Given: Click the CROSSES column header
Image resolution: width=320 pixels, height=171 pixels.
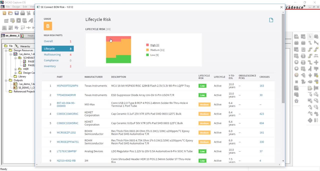Looking at the screenshot, I should click(x=264, y=77).
